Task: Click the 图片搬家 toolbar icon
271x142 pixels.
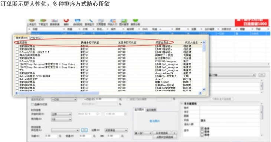Action: pyautogui.click(x=124, y=22)
